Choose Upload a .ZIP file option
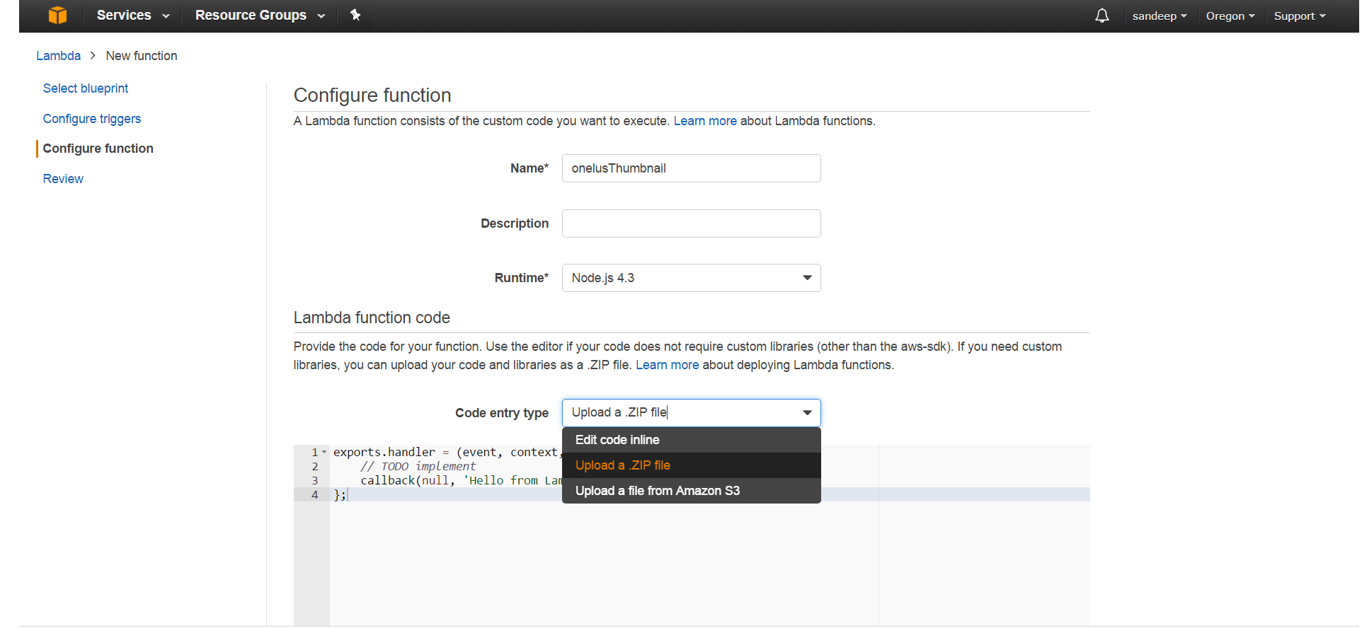This screenshot has height=628, width=1362. pos(622,465)
